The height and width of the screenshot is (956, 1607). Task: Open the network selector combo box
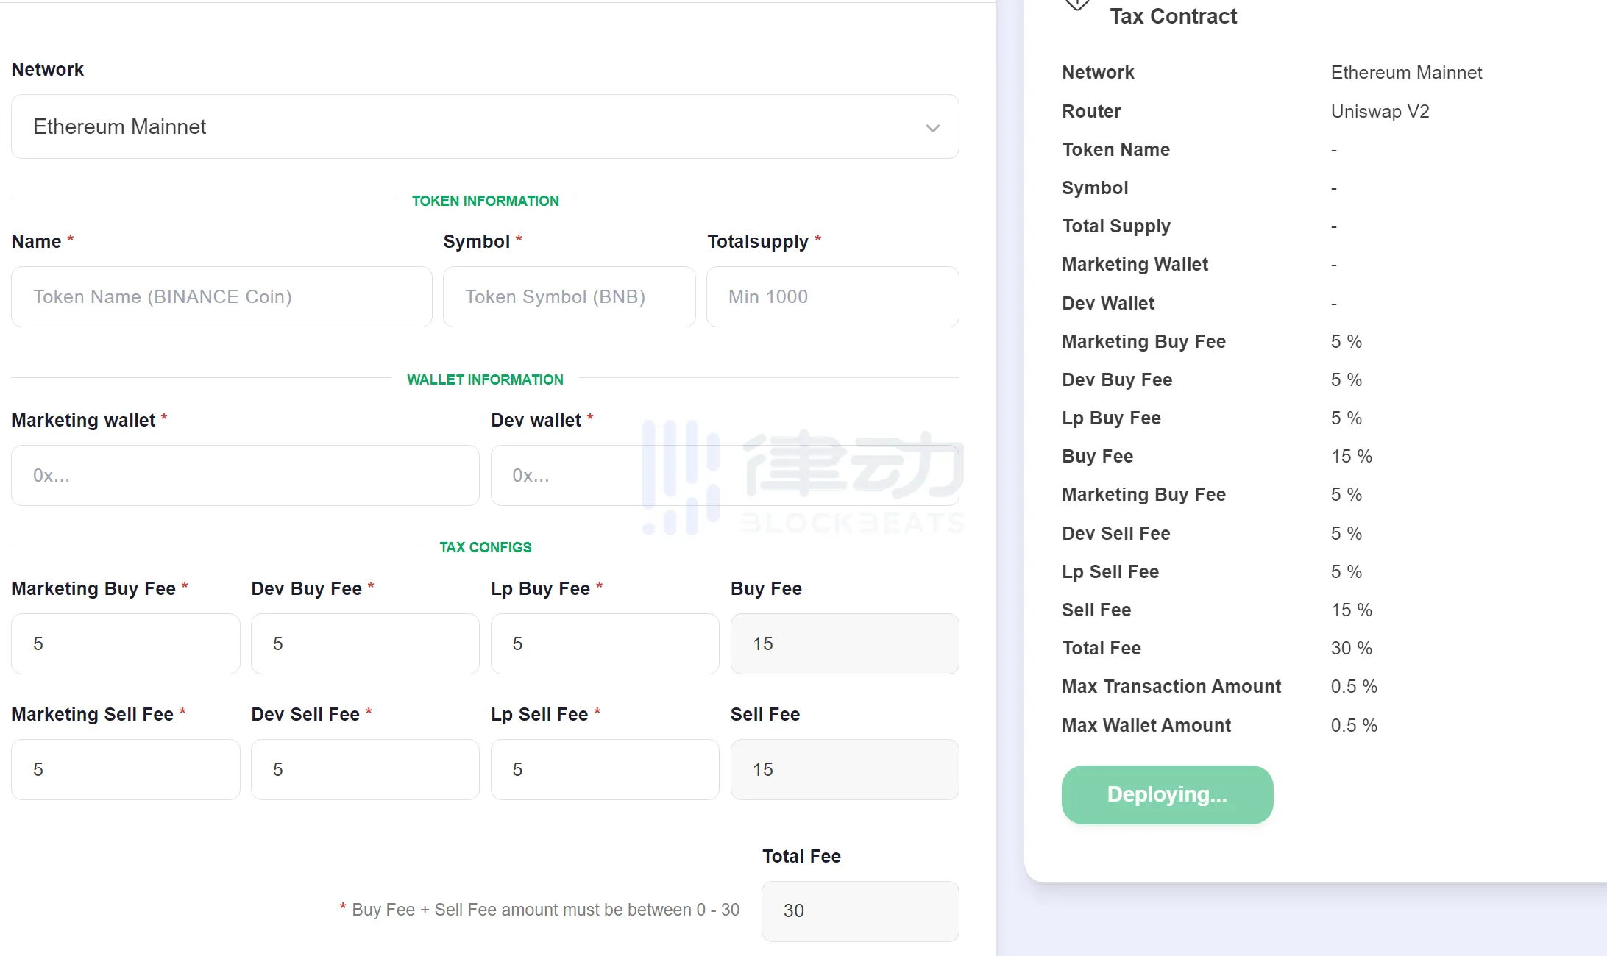486,126
